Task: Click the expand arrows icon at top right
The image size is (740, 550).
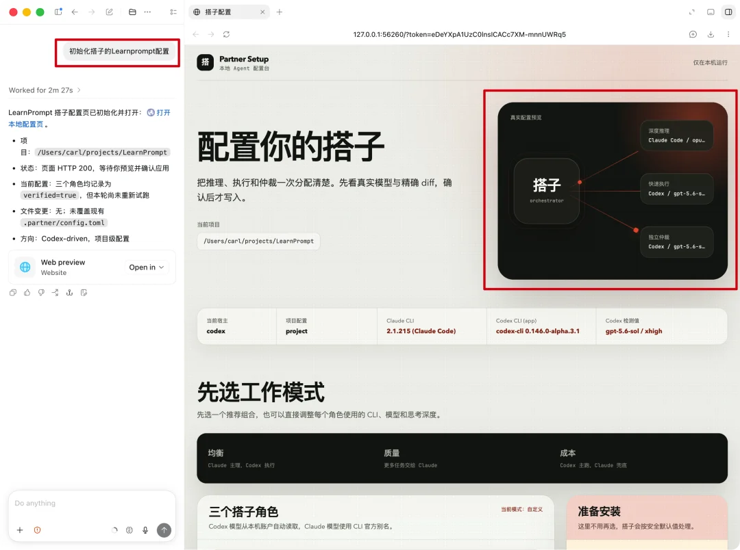Action: click(x=692, y=12)
